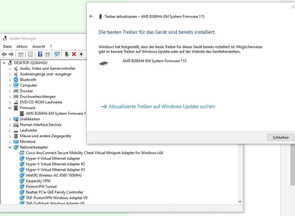Image resolution: width=295 pixels, height=216 pixels.
Task: Select the Drucker label in the device tree
Action: [x=26, y=91]
